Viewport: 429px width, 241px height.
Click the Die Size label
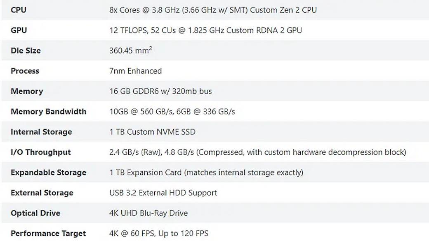pos(26,51)
